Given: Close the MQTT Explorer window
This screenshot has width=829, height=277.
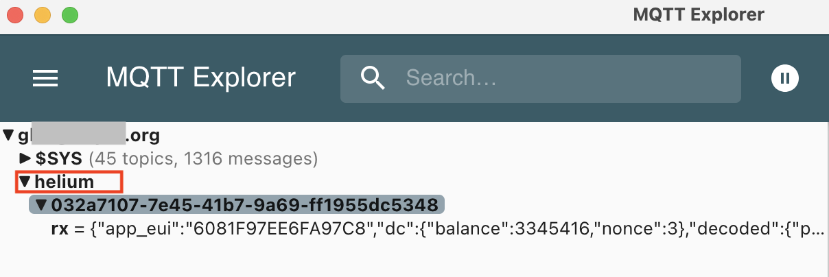Looking at the screenshot, I should pos(15,14).
